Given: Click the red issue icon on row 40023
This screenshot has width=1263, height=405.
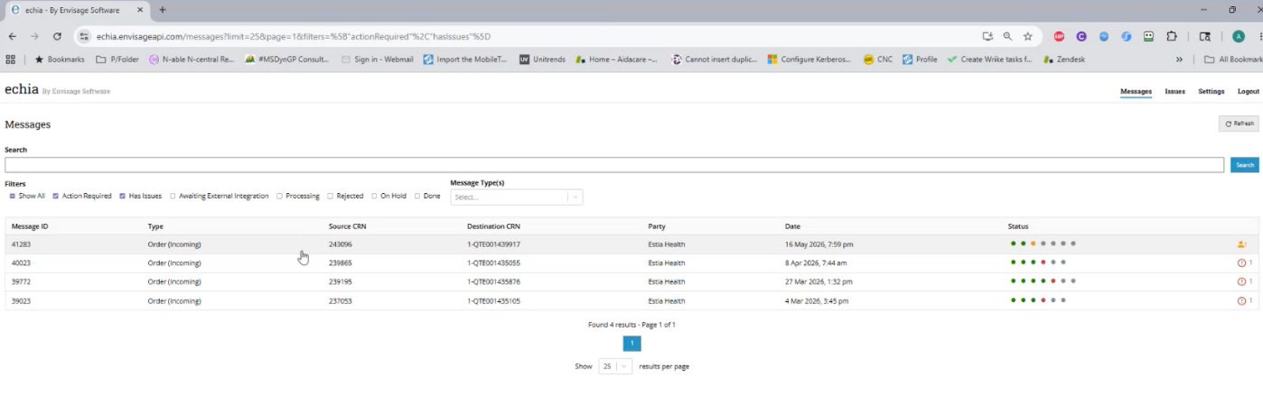Looking at the screenshot, I should [x=1241, y=263].
